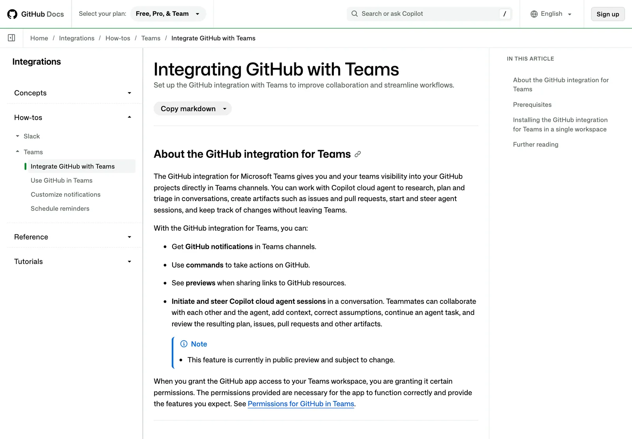This screenshot has width=632, height=439.
Task: Click the Note info circle icon
Action: pyautogui.click(x=184, y=344)
